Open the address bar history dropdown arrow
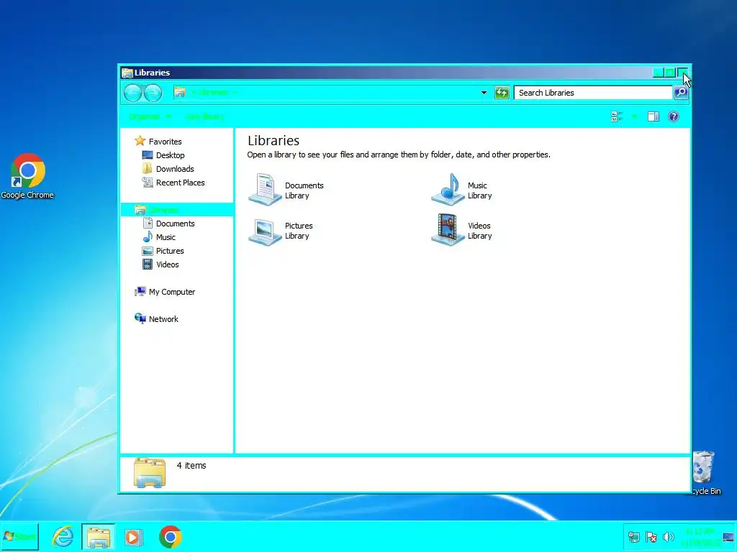Image resolution: width=737 pixels, height=552 pixels. click(x=484, y=93)
